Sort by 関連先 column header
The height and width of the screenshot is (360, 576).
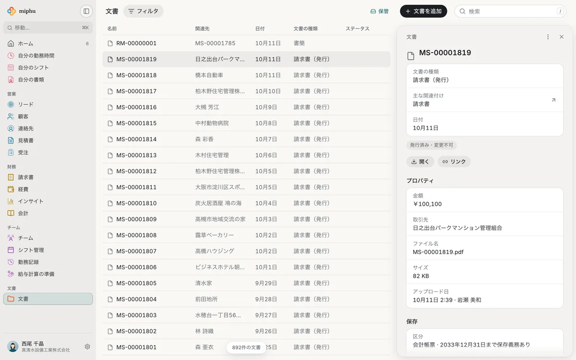[x=203, y=29]
